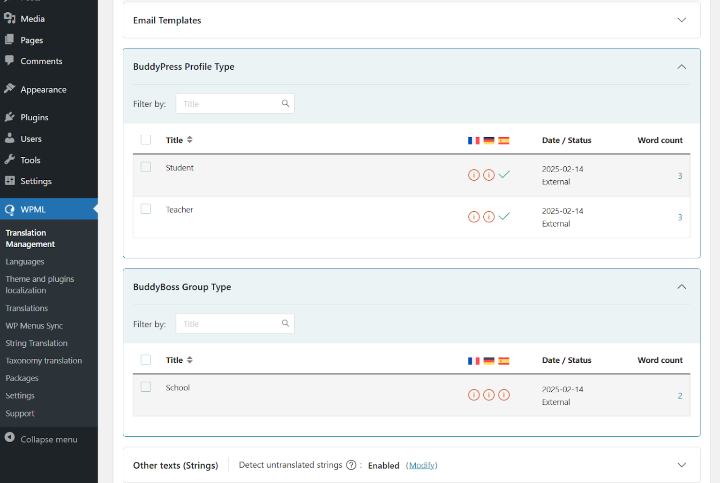Expand the Other texts (Strings) section
Image resolution: width=720 pixels, height=483 pixels.
coord(682,465)
